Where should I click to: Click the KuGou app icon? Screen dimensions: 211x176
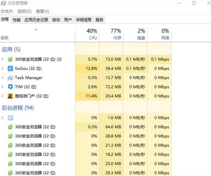click(10, 69)
